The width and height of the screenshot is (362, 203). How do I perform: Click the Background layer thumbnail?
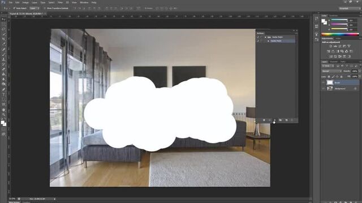click(330, 89)
